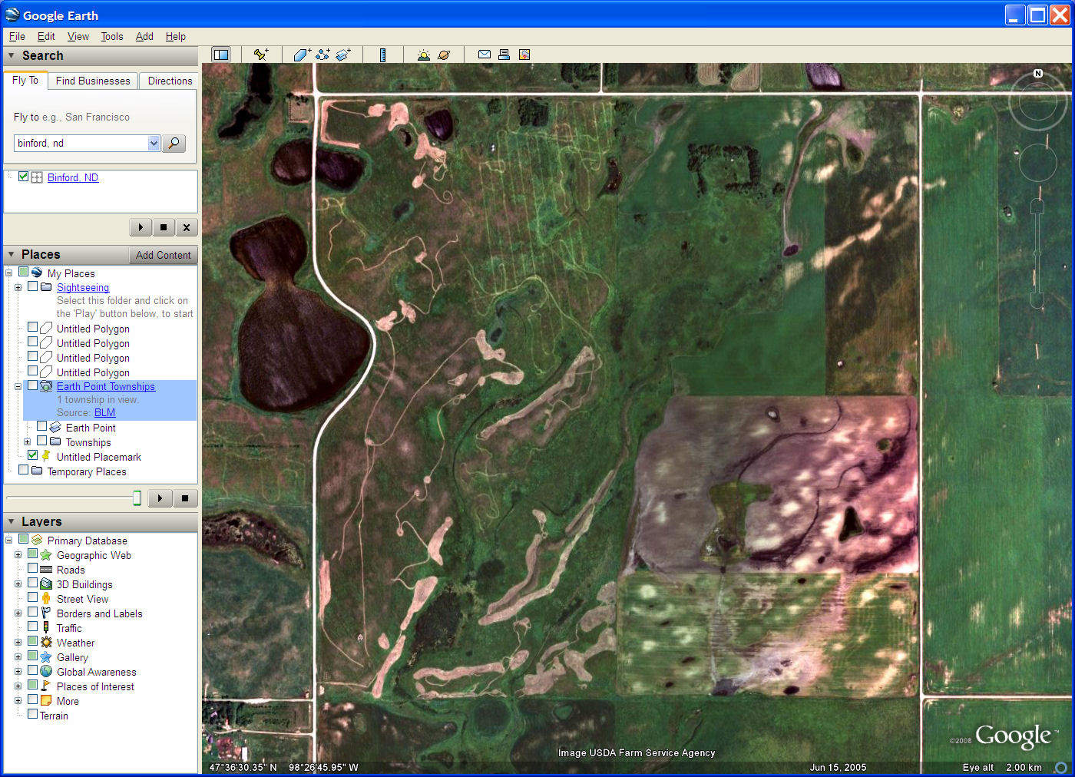Click the Untitled Placemark pushpin icon
Image resolution: width=1075 pixels, height=777 pixels.
(46, 456)
